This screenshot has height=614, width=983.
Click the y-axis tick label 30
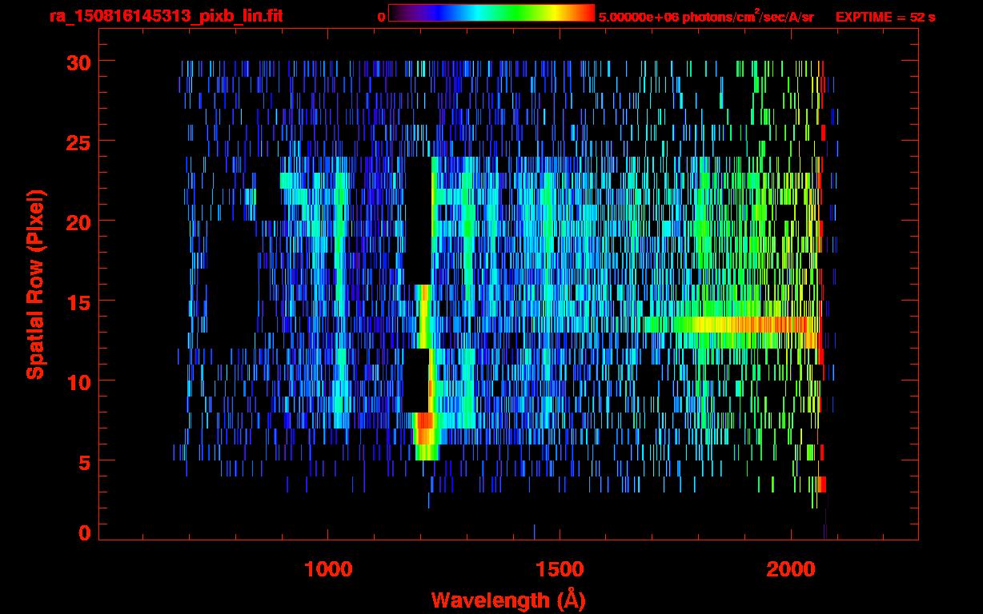pyautogui.click(x=77, y=62)
